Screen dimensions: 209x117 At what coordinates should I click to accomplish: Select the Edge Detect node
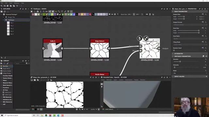[100, 48]
